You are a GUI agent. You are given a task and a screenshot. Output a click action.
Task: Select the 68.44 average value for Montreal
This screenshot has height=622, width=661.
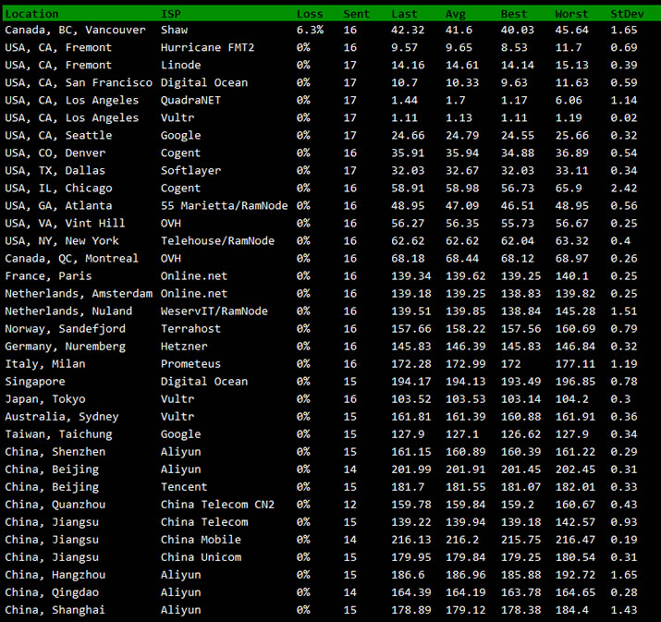[x=462, y=259]
